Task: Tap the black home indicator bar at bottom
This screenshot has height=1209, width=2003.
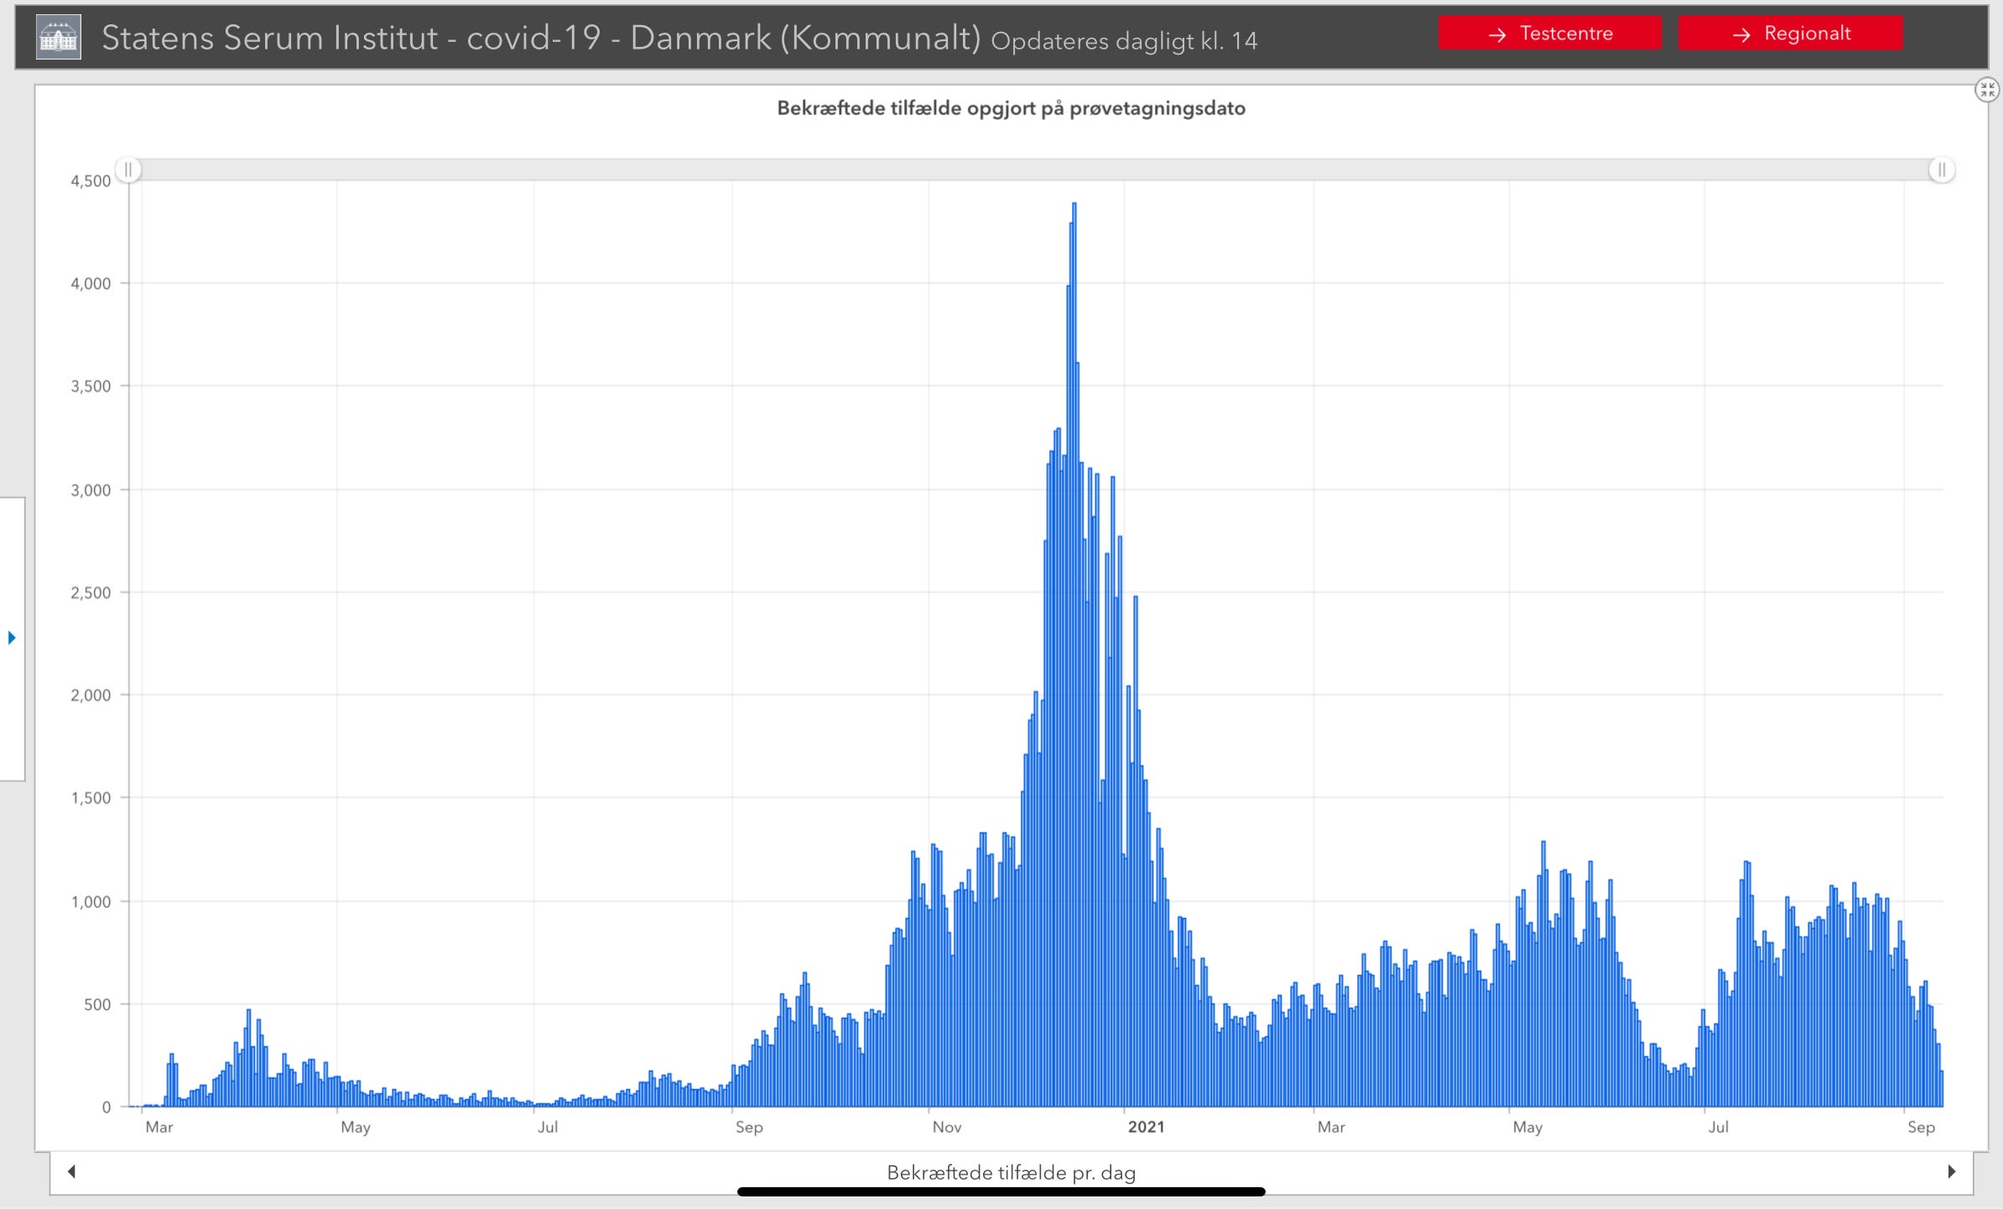Action: tap(1001, 1191)
